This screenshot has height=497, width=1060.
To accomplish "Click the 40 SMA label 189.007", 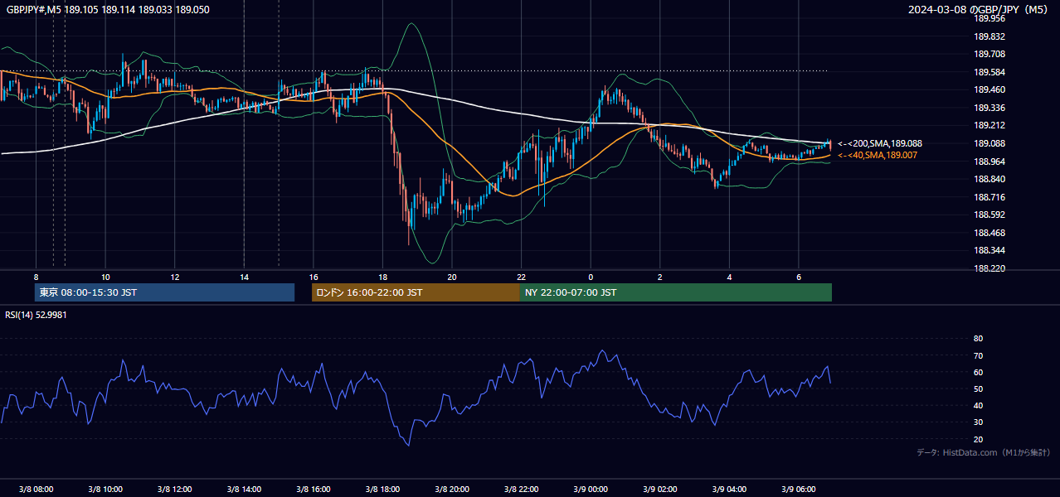I will [x=877, y=155].
